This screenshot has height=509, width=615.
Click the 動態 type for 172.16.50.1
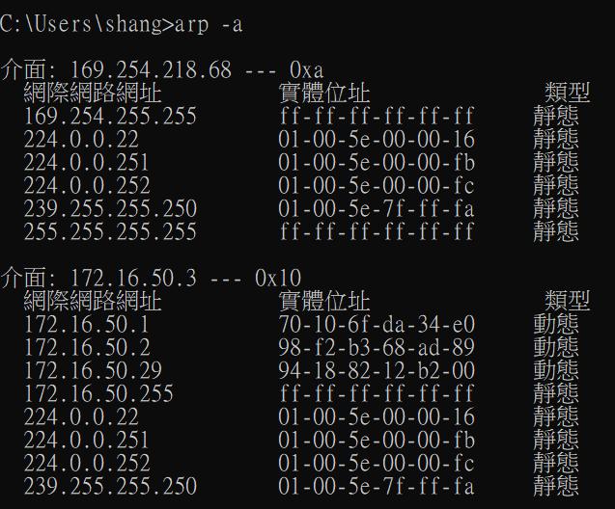[x=556, y=325]
